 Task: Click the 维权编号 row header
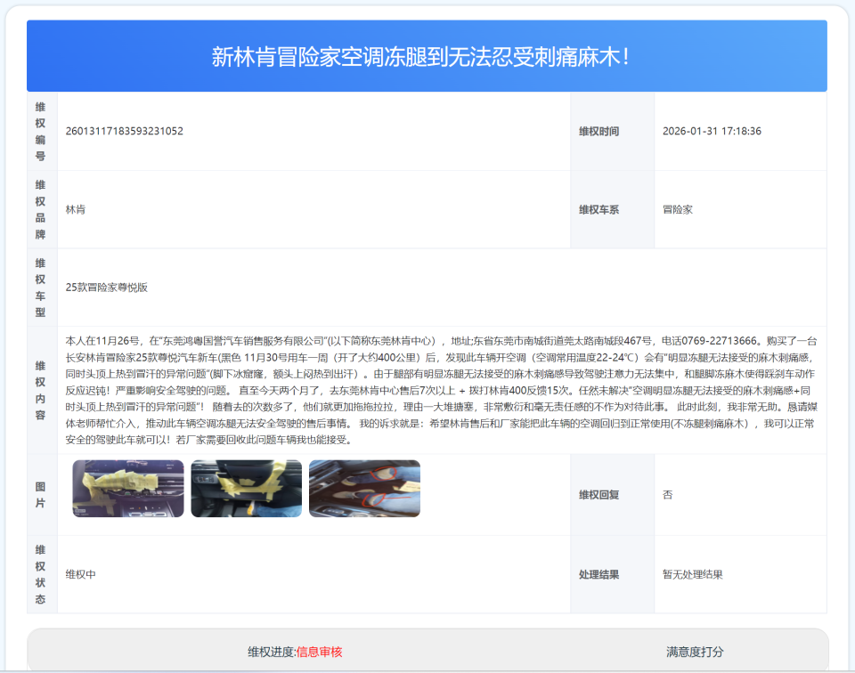point(39,131)
